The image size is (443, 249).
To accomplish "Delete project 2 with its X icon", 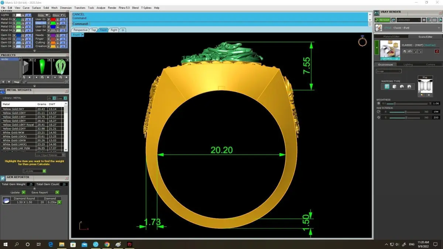I will pos(48,77).
